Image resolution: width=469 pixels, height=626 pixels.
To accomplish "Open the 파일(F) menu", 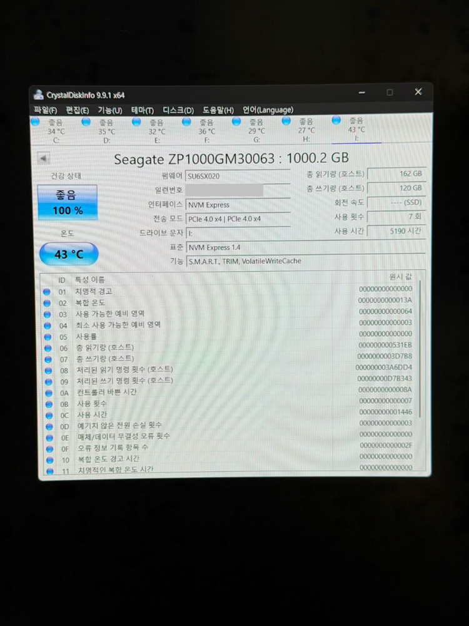I will 46,110.
